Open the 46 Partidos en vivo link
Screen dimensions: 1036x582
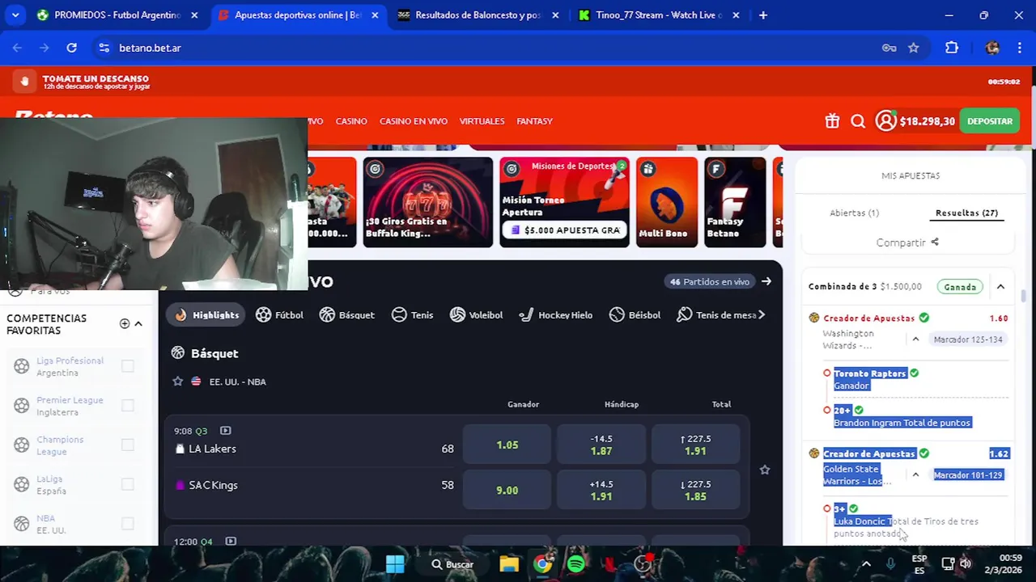710,281
